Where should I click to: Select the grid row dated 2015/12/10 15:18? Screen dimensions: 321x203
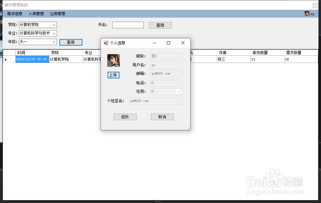point(32,59)
